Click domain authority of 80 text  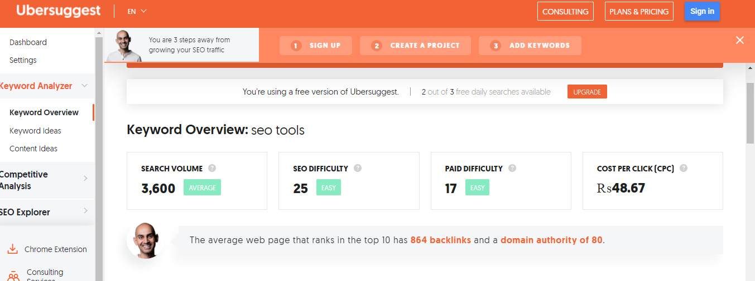pyautogui.click(x=551, y=240)
